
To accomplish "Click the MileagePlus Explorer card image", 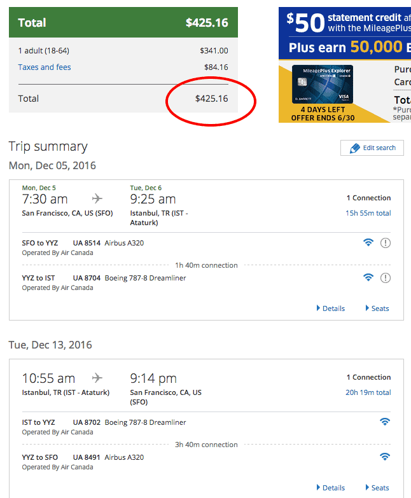I will click(323, 84).
